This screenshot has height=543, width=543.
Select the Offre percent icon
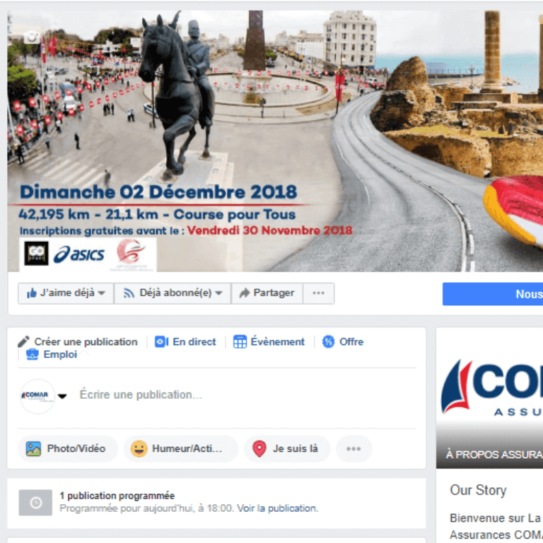(x=328, y=341)
